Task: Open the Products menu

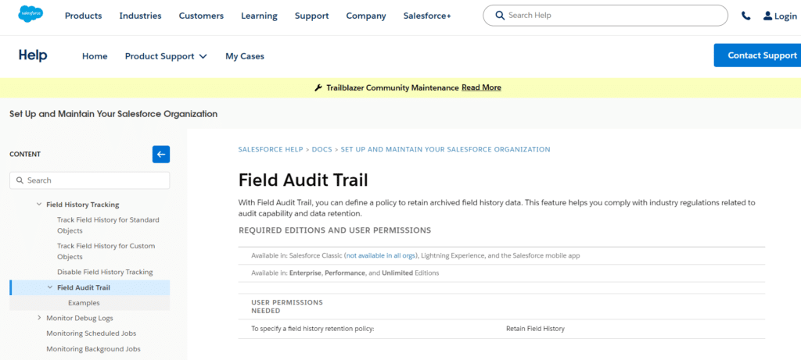Action: [x=83, y=16]
